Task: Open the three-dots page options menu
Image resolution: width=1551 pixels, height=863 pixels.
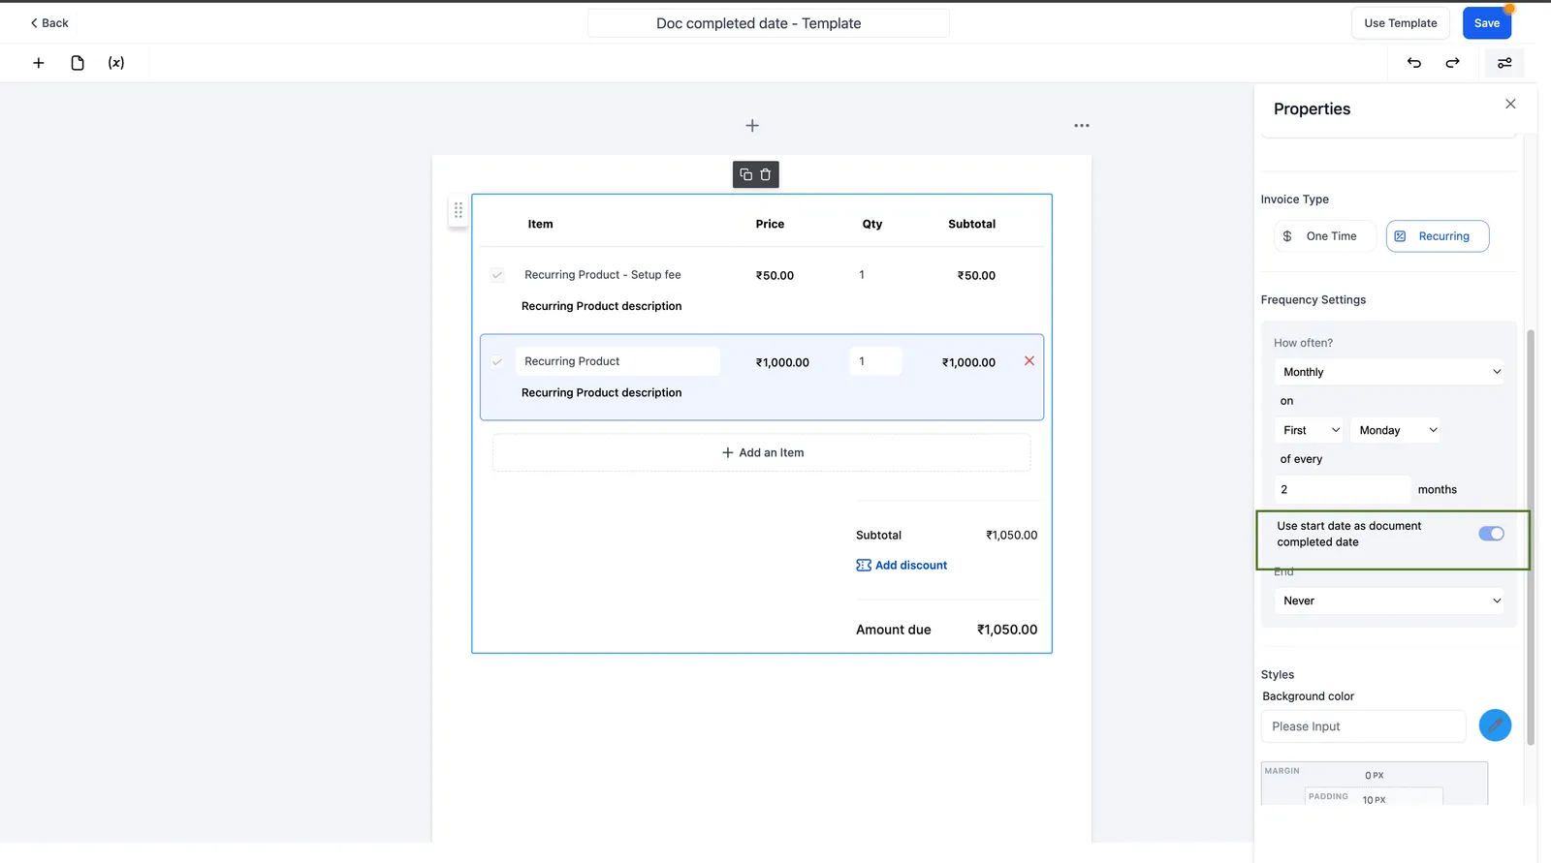Action: click(x=1082, y=126)
